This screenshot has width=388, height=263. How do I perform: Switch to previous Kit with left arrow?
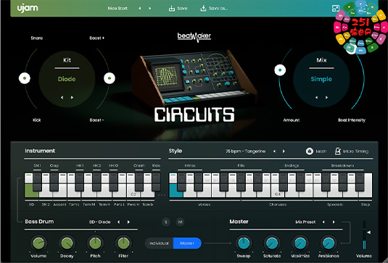[x=62, y=98]
